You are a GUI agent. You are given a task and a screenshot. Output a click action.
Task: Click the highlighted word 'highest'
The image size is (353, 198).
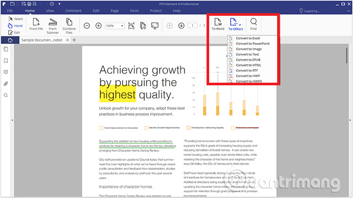tap(117, 95)
